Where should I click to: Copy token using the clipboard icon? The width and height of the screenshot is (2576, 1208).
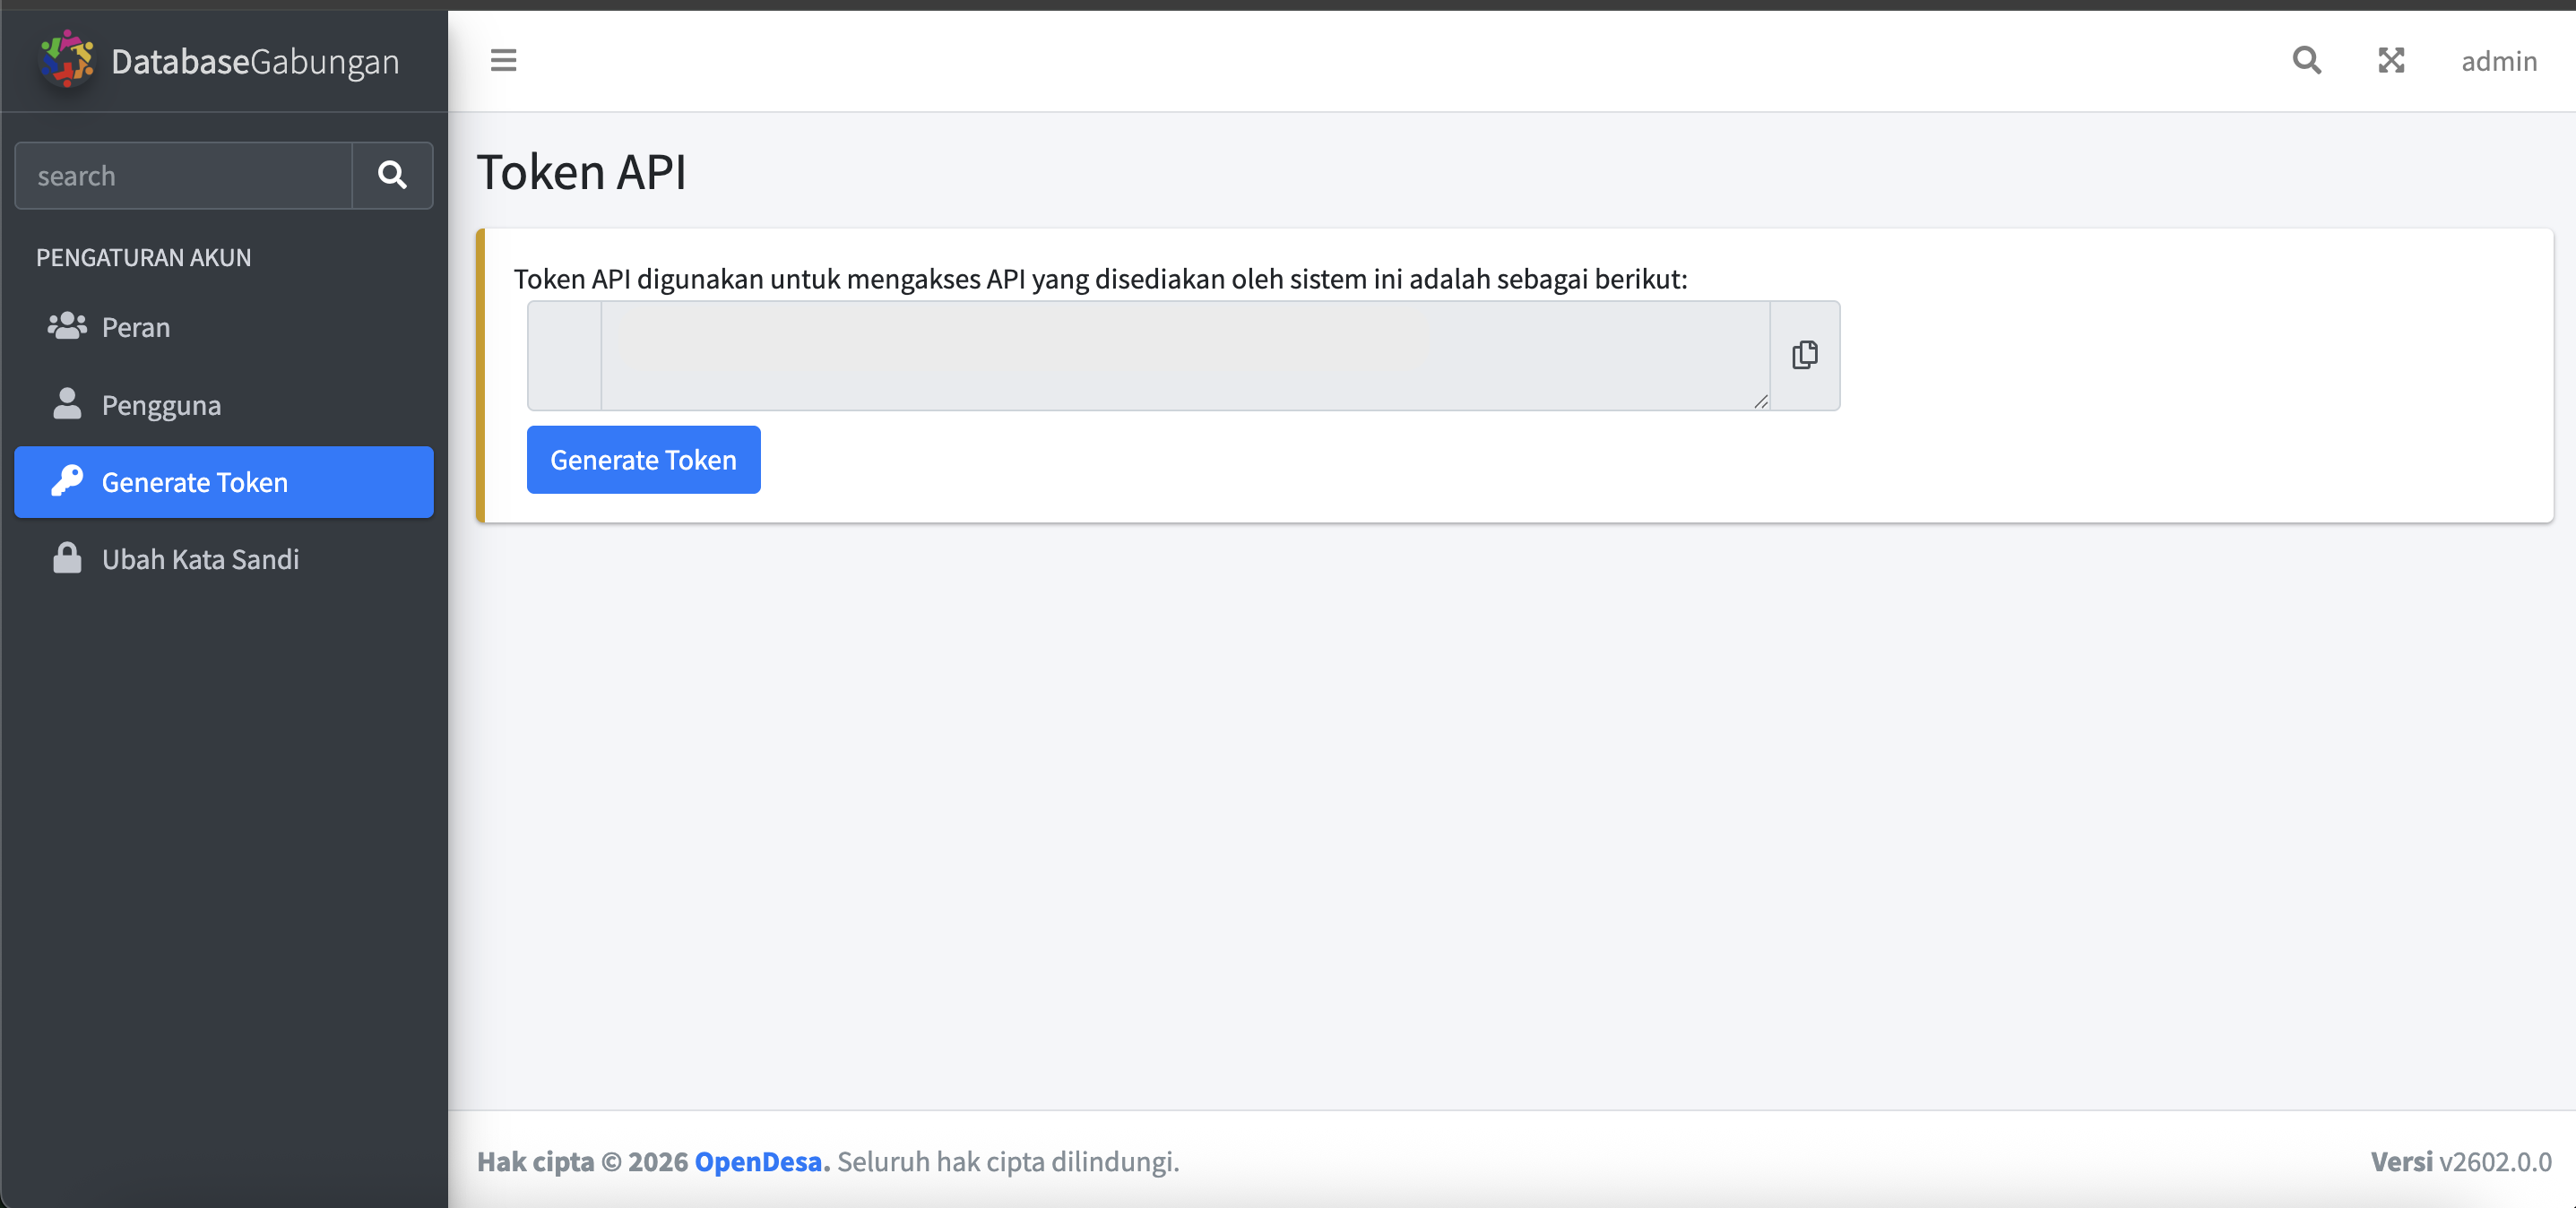click(x=1804, y=355)
